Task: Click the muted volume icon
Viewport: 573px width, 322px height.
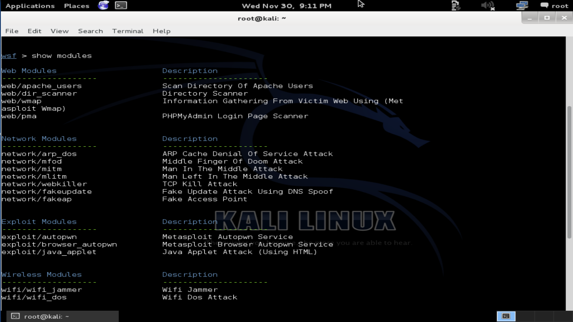Action: 488,6
